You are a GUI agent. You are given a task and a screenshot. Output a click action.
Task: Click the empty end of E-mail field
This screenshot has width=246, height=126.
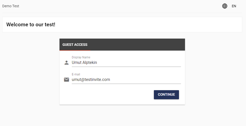tap(146, 79)
